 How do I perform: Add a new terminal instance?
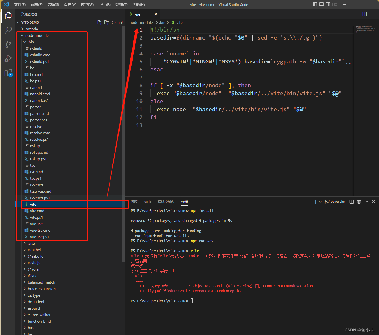pyautogui.click(x=315, y=202)
